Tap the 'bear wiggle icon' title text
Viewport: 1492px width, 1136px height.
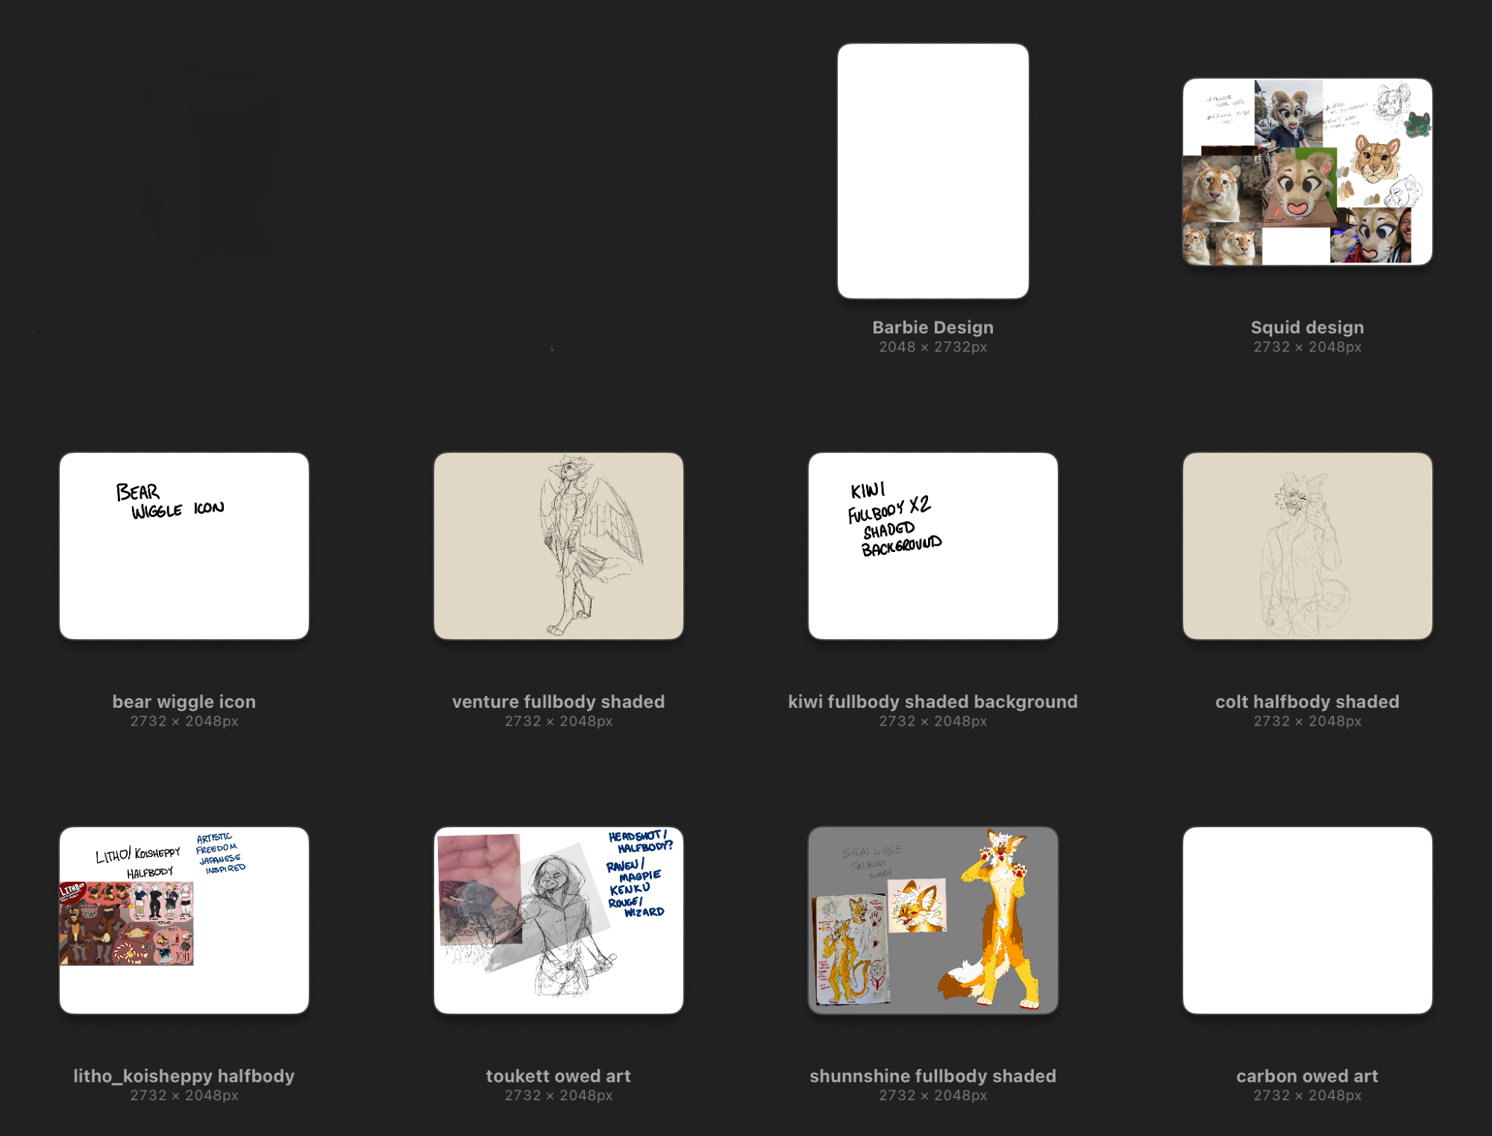184,702
